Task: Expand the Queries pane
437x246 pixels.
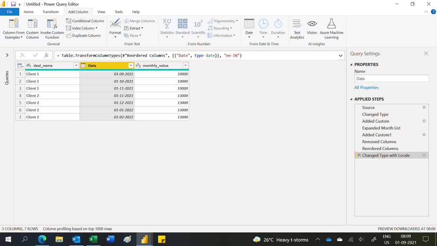Action: tap(7, 55)
